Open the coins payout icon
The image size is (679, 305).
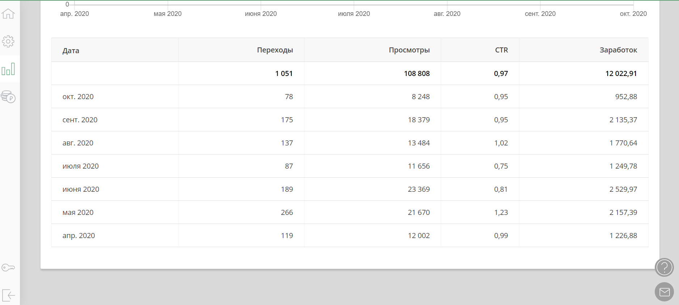coord(8,97)
